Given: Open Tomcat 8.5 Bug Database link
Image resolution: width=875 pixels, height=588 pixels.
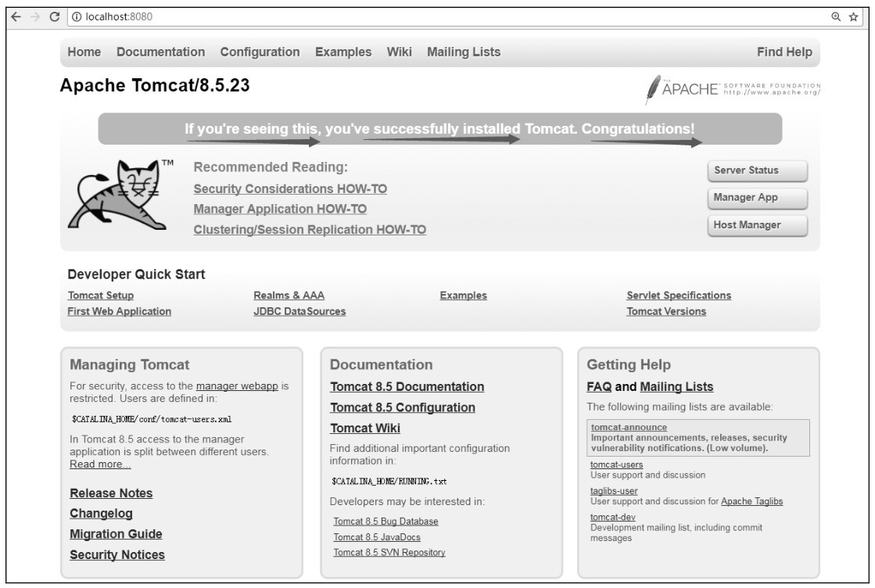Looking at the screenshot, I should pyautogui.click(x=386, y=522).
